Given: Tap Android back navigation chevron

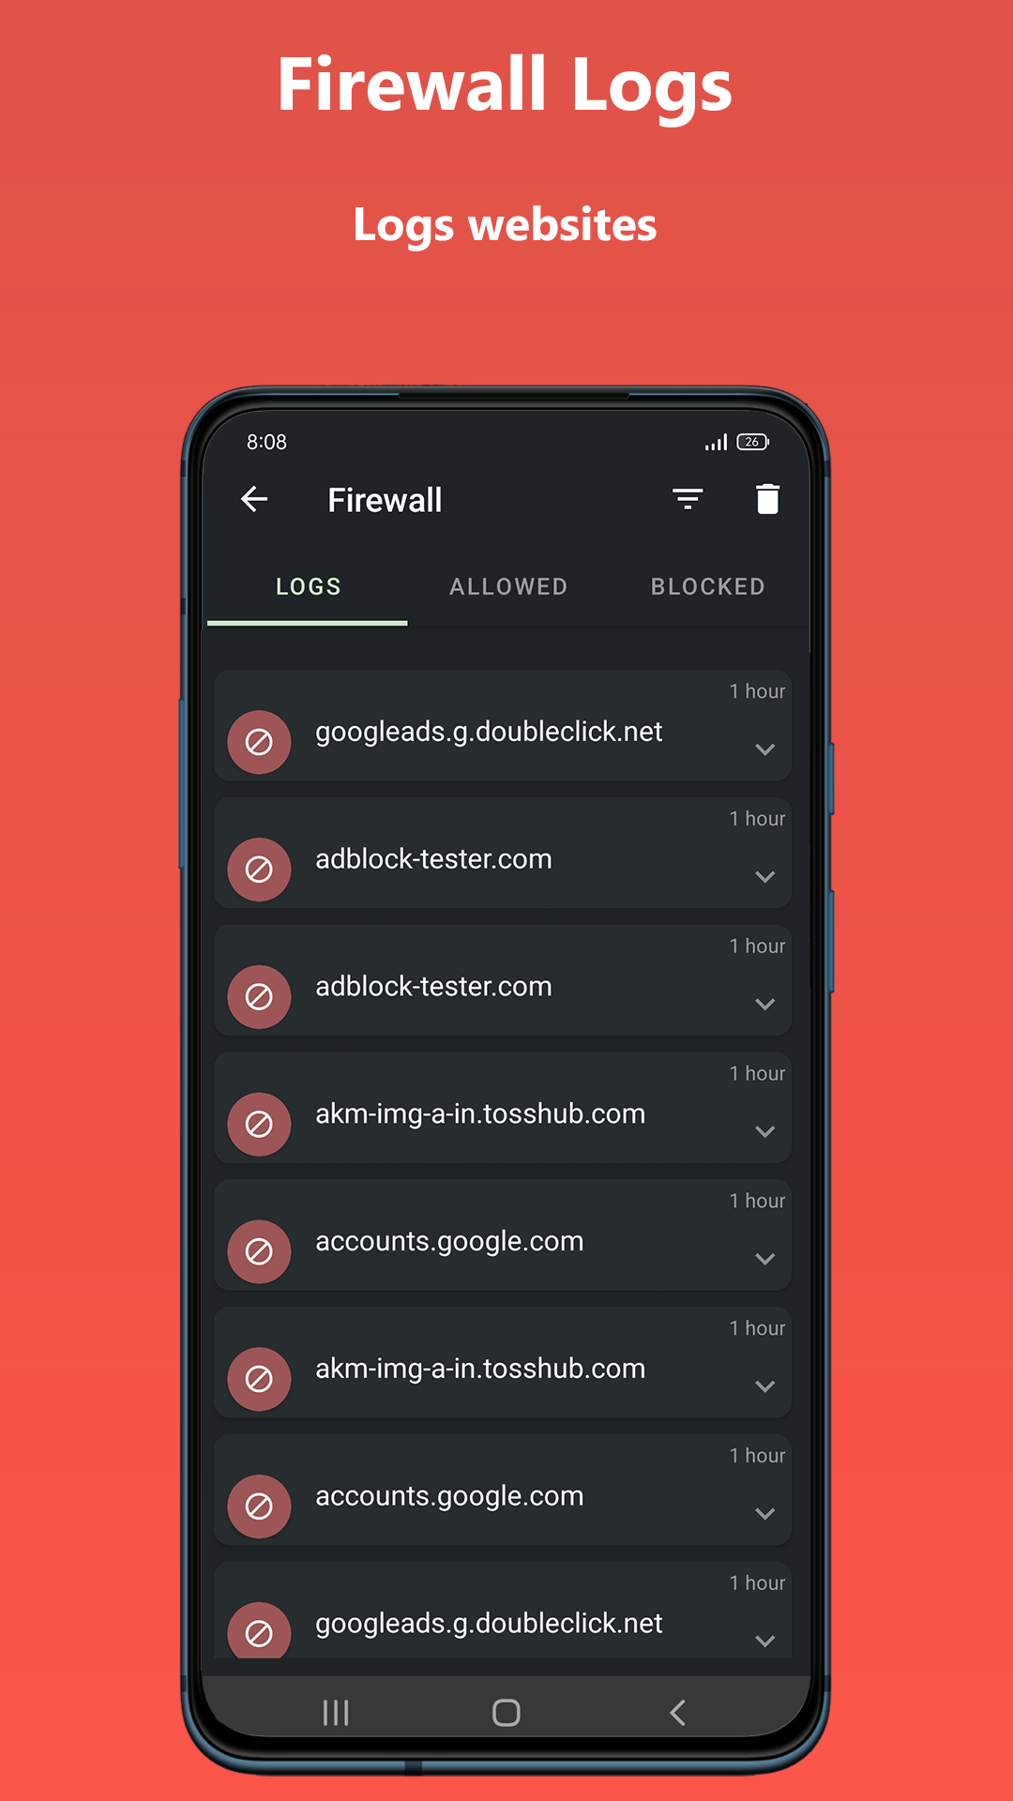Looking at the screenshot, I should click(x=677, y=1713).
